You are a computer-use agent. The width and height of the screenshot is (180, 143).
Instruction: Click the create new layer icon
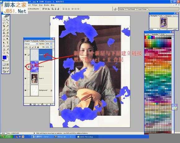[x=47, y=104]
